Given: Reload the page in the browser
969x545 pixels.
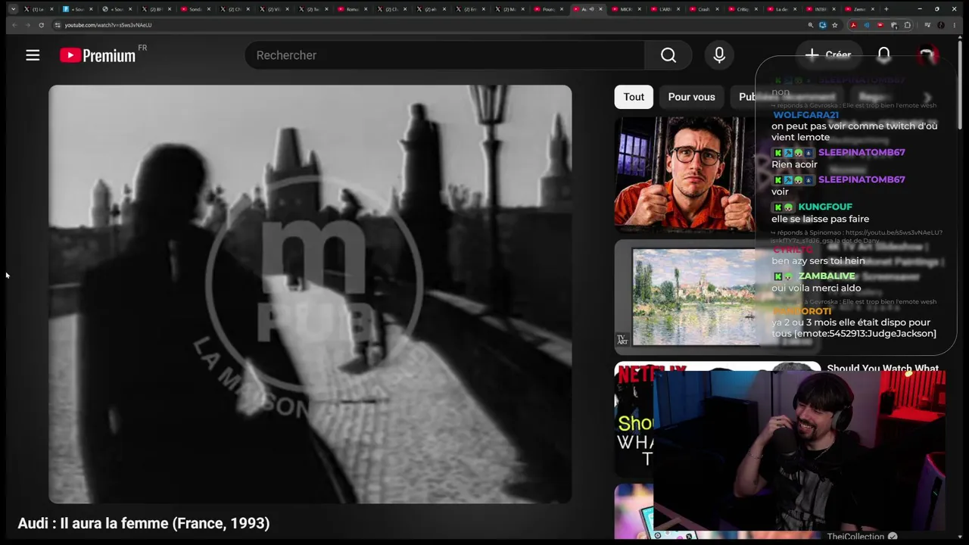Looking at the screenshot, I should (42, 25).
